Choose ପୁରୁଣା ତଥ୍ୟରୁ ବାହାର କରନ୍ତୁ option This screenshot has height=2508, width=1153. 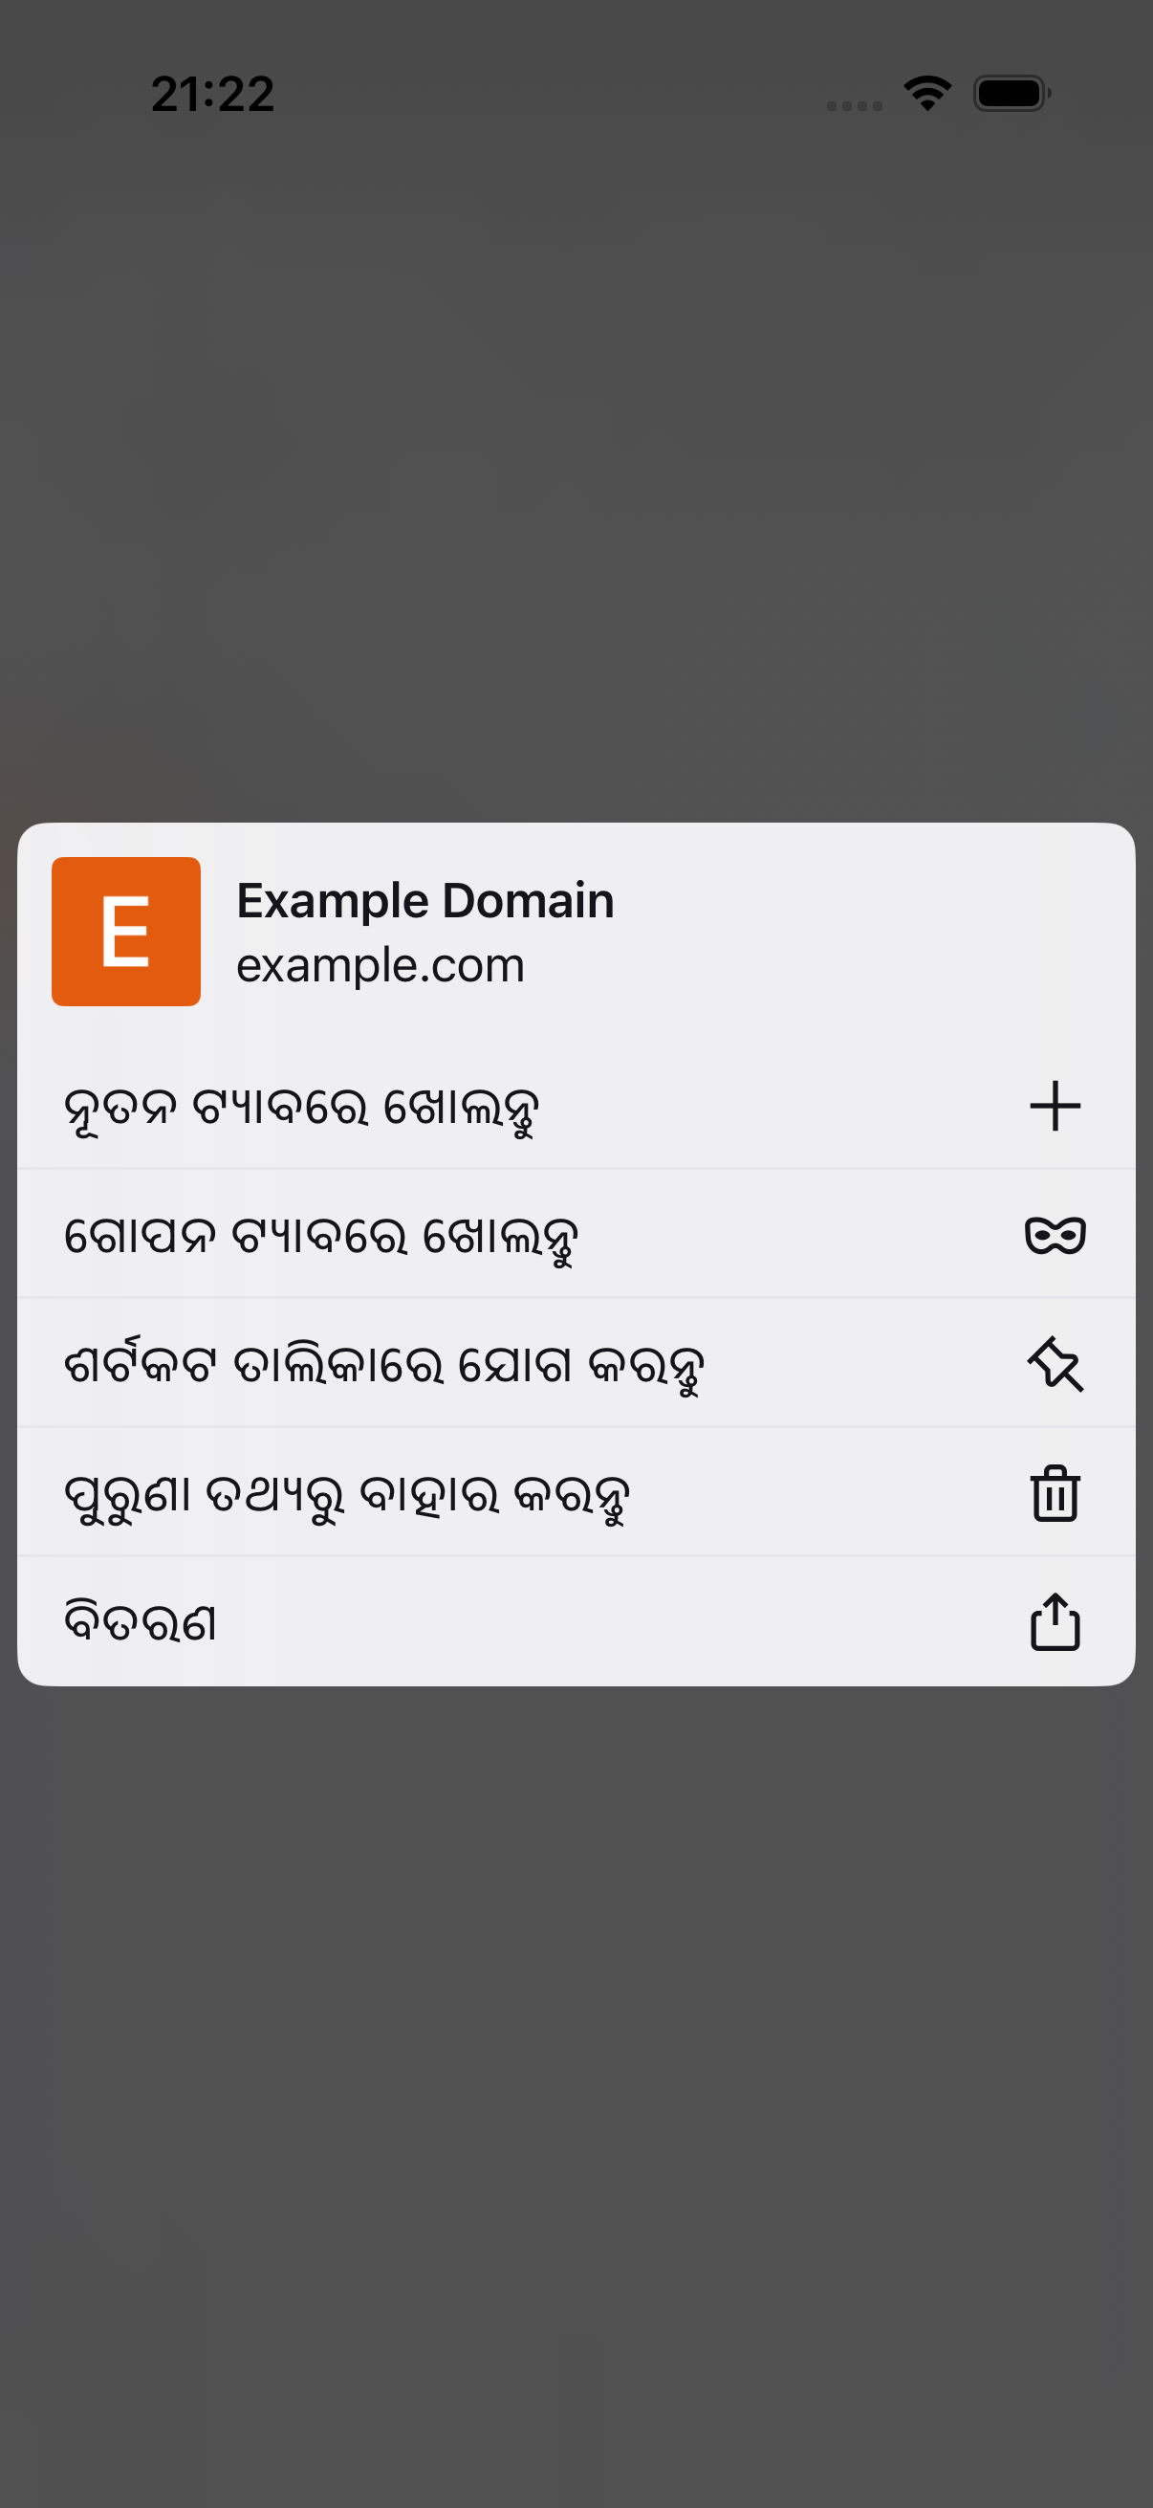[576, 1492]
